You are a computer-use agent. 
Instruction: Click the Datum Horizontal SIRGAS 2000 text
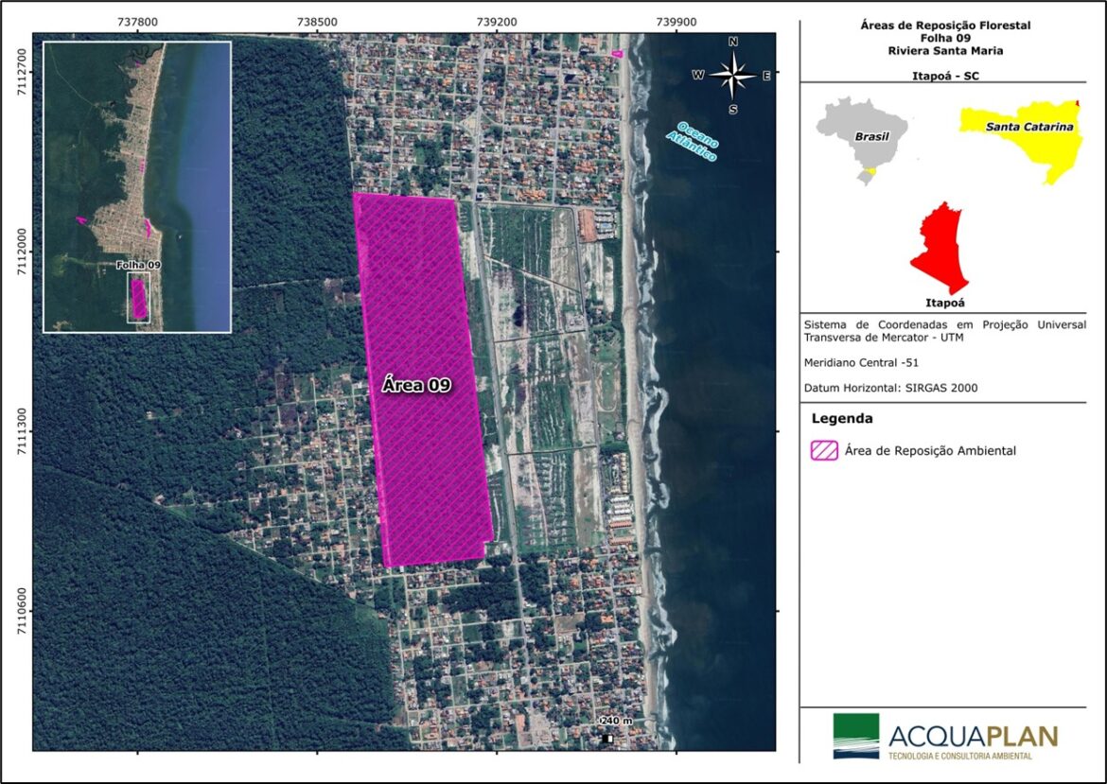tap(890, 388)
